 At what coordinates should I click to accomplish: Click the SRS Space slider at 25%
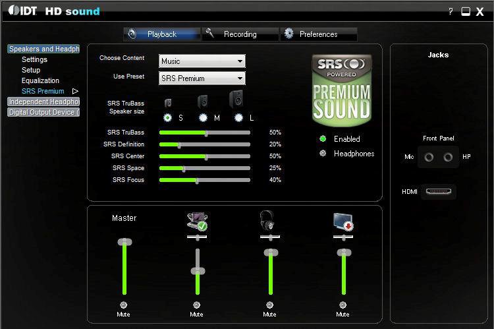click(205, 168)
